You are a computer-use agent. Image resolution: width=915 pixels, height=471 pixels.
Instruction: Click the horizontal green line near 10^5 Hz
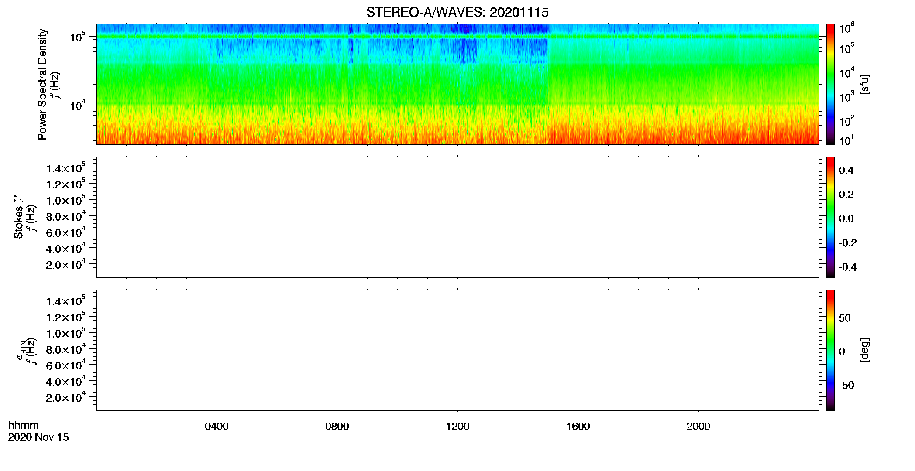tap(457, 37)
